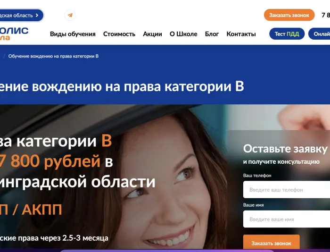Screen dimensions: 330x252
Task: Navigate to О Школе page
Action: tap(183, 34)
